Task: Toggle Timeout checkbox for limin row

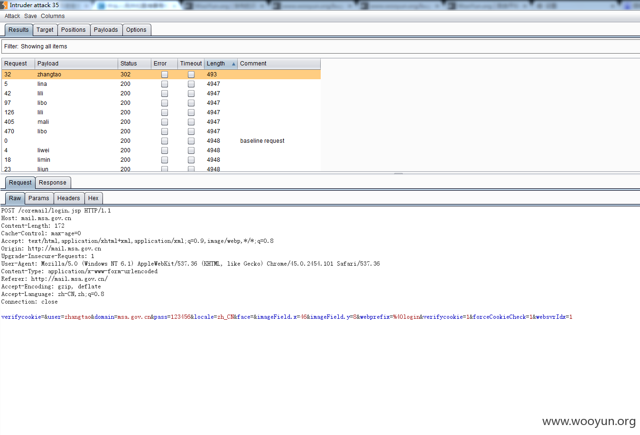Action: 191,160
